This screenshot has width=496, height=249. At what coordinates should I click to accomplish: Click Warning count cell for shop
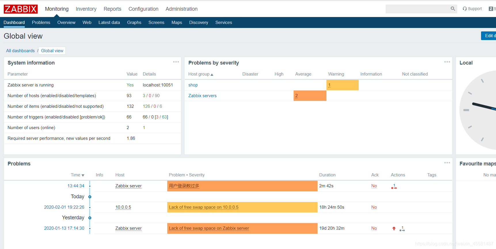tap(343, 85)
